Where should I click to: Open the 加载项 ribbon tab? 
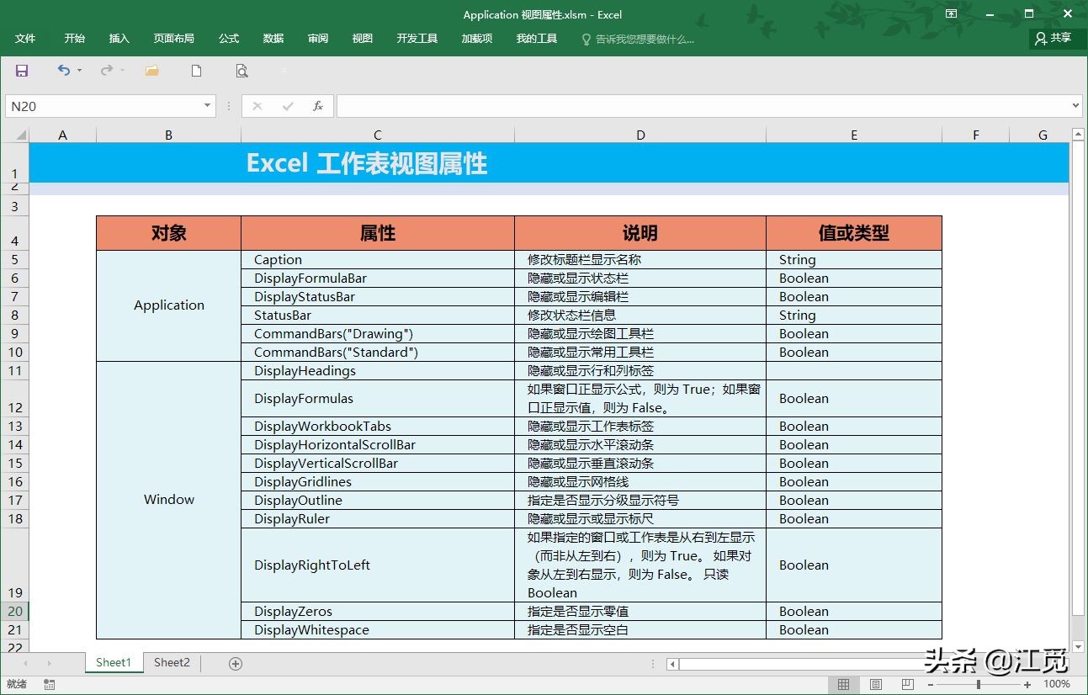477,39
